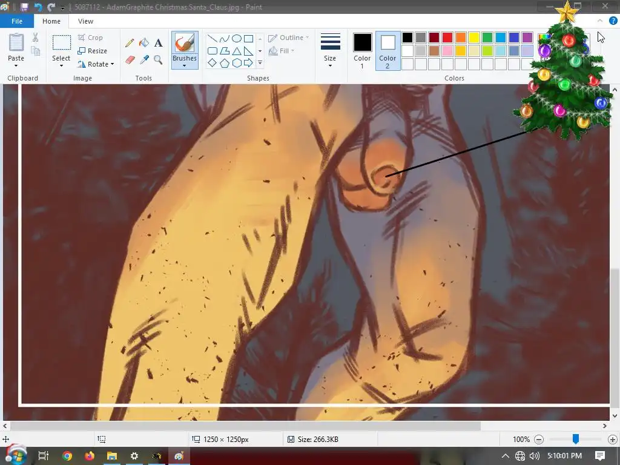Pick the dark red color swatch
620x465 pixels.
pos(434,38)
